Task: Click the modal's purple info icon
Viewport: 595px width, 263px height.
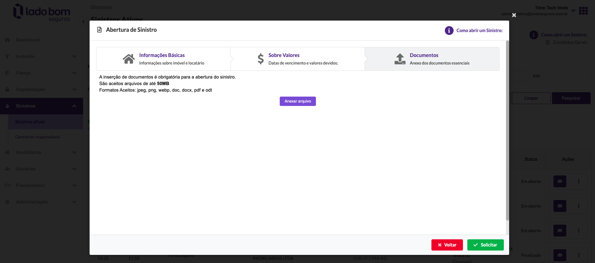Action: 449,31
